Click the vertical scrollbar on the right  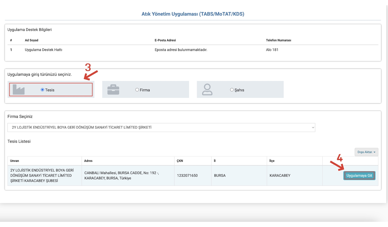[387, 104]
